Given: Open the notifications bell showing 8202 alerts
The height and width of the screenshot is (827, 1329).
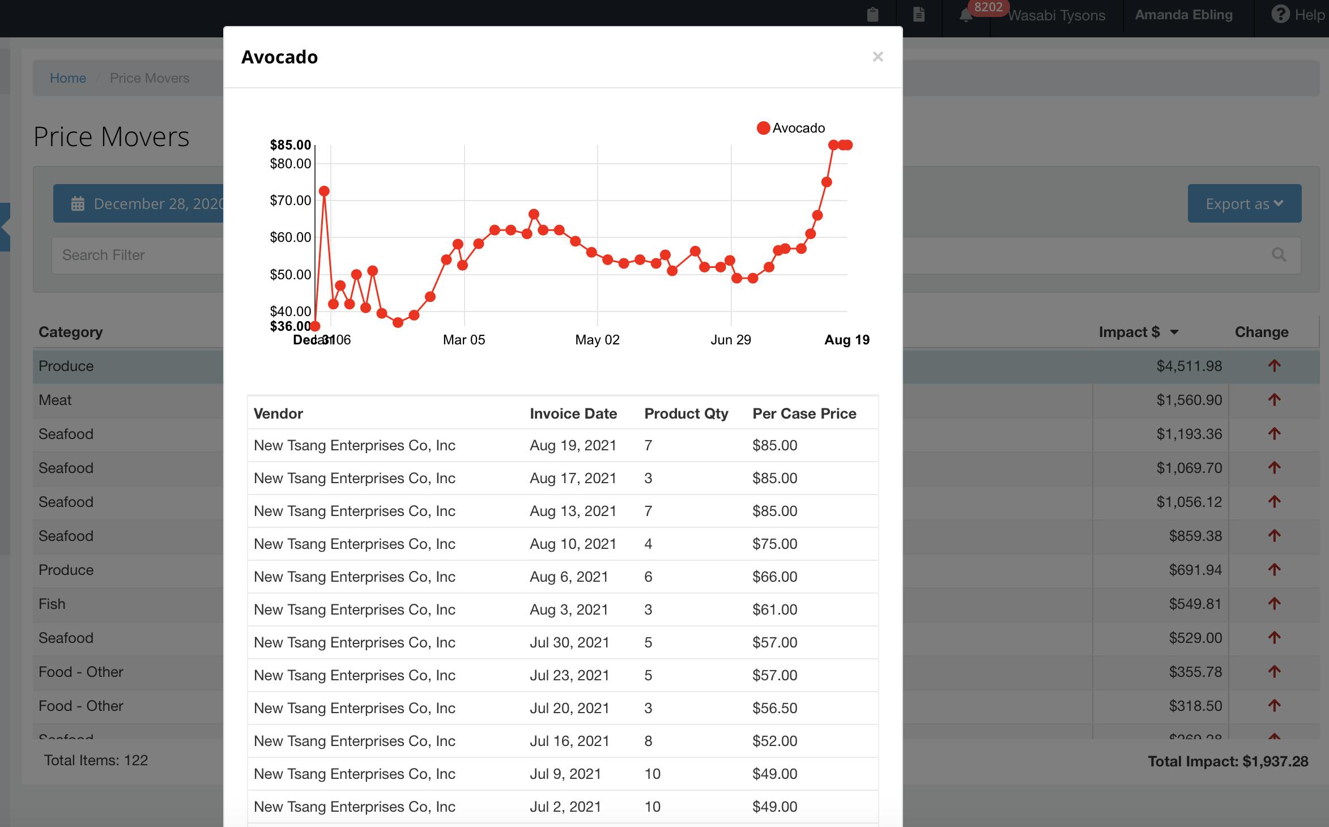Looking at the screenshot, I should point(965,15).
